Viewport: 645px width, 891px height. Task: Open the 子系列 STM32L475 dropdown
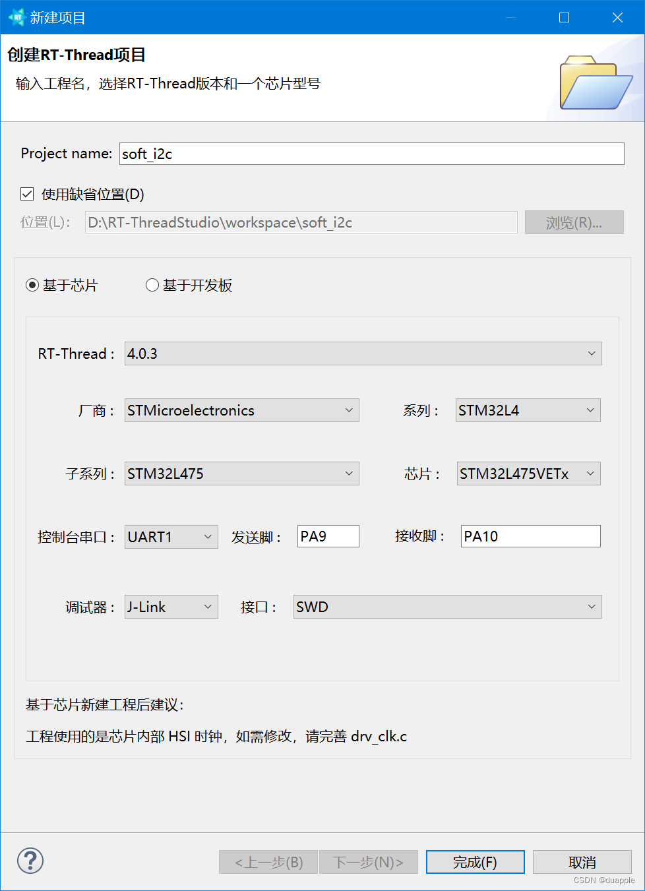click(242, 474)
